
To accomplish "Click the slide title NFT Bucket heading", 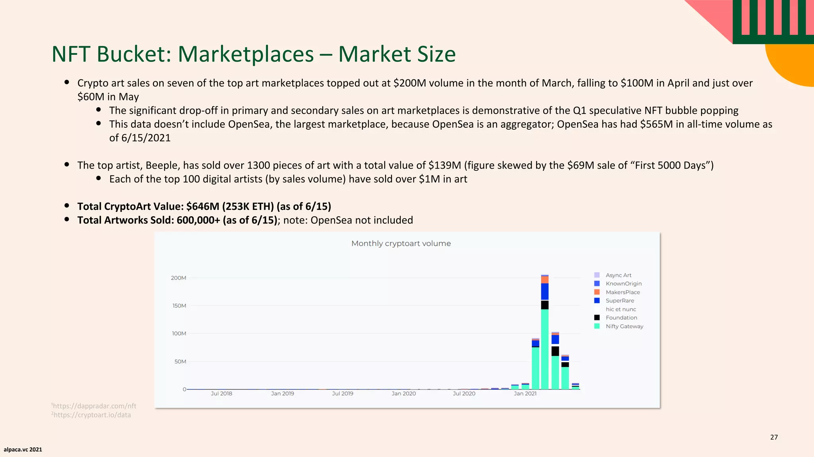I will tap(254, 54).
